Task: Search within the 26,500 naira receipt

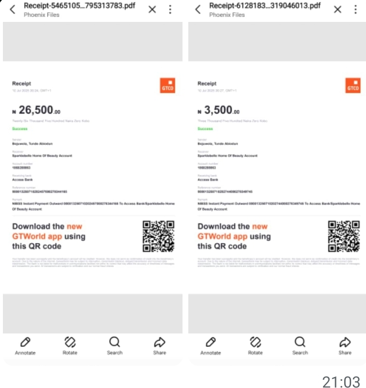Action: [x=114, y=345]
